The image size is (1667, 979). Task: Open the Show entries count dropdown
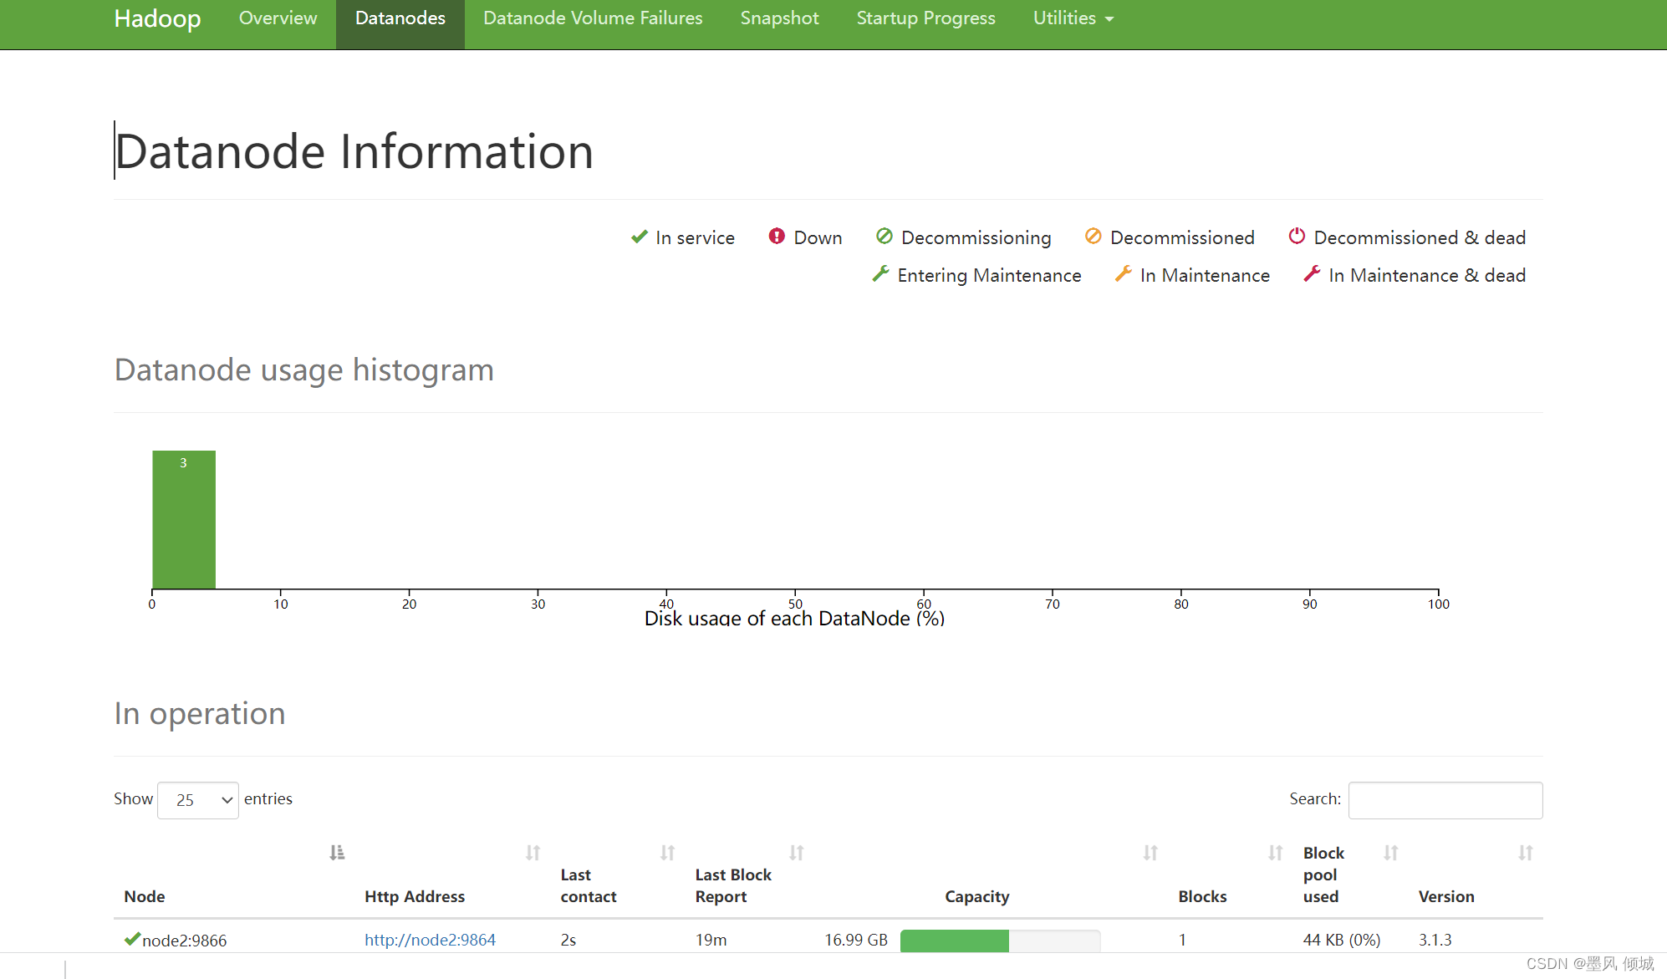[x=198, y=800]
